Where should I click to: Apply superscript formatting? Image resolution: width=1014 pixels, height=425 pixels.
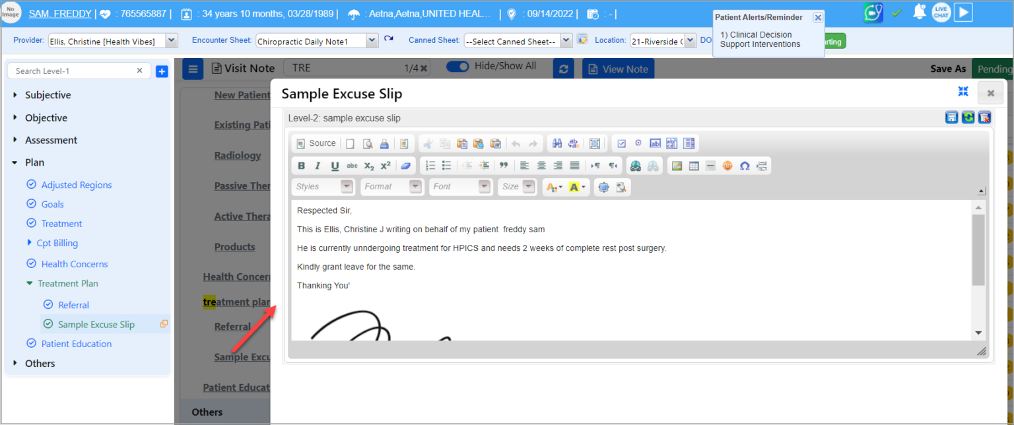point(385,165)
